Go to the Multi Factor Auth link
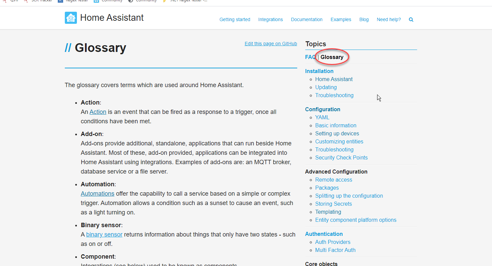Viewport: 492px width, 266px height. pyautogui.click(x=336, y=250)
